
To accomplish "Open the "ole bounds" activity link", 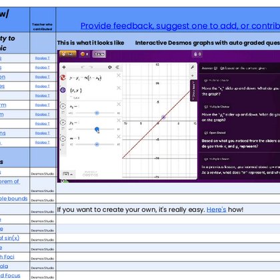I will [13, 199].
